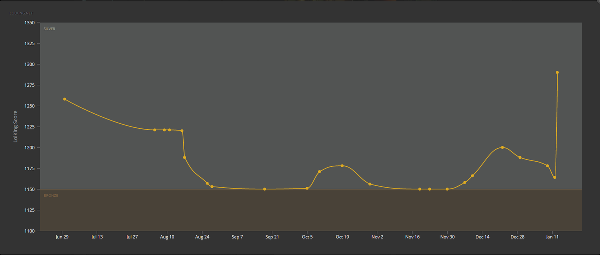
Task: Select the highest data point near 1290
Action: coord(557,72)
